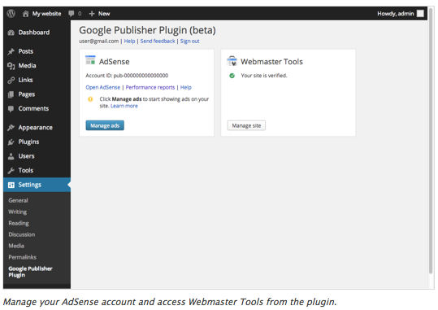This screenshot has width=438, height=310.
Task: Click the Users person icon
Action: (11, 156)
